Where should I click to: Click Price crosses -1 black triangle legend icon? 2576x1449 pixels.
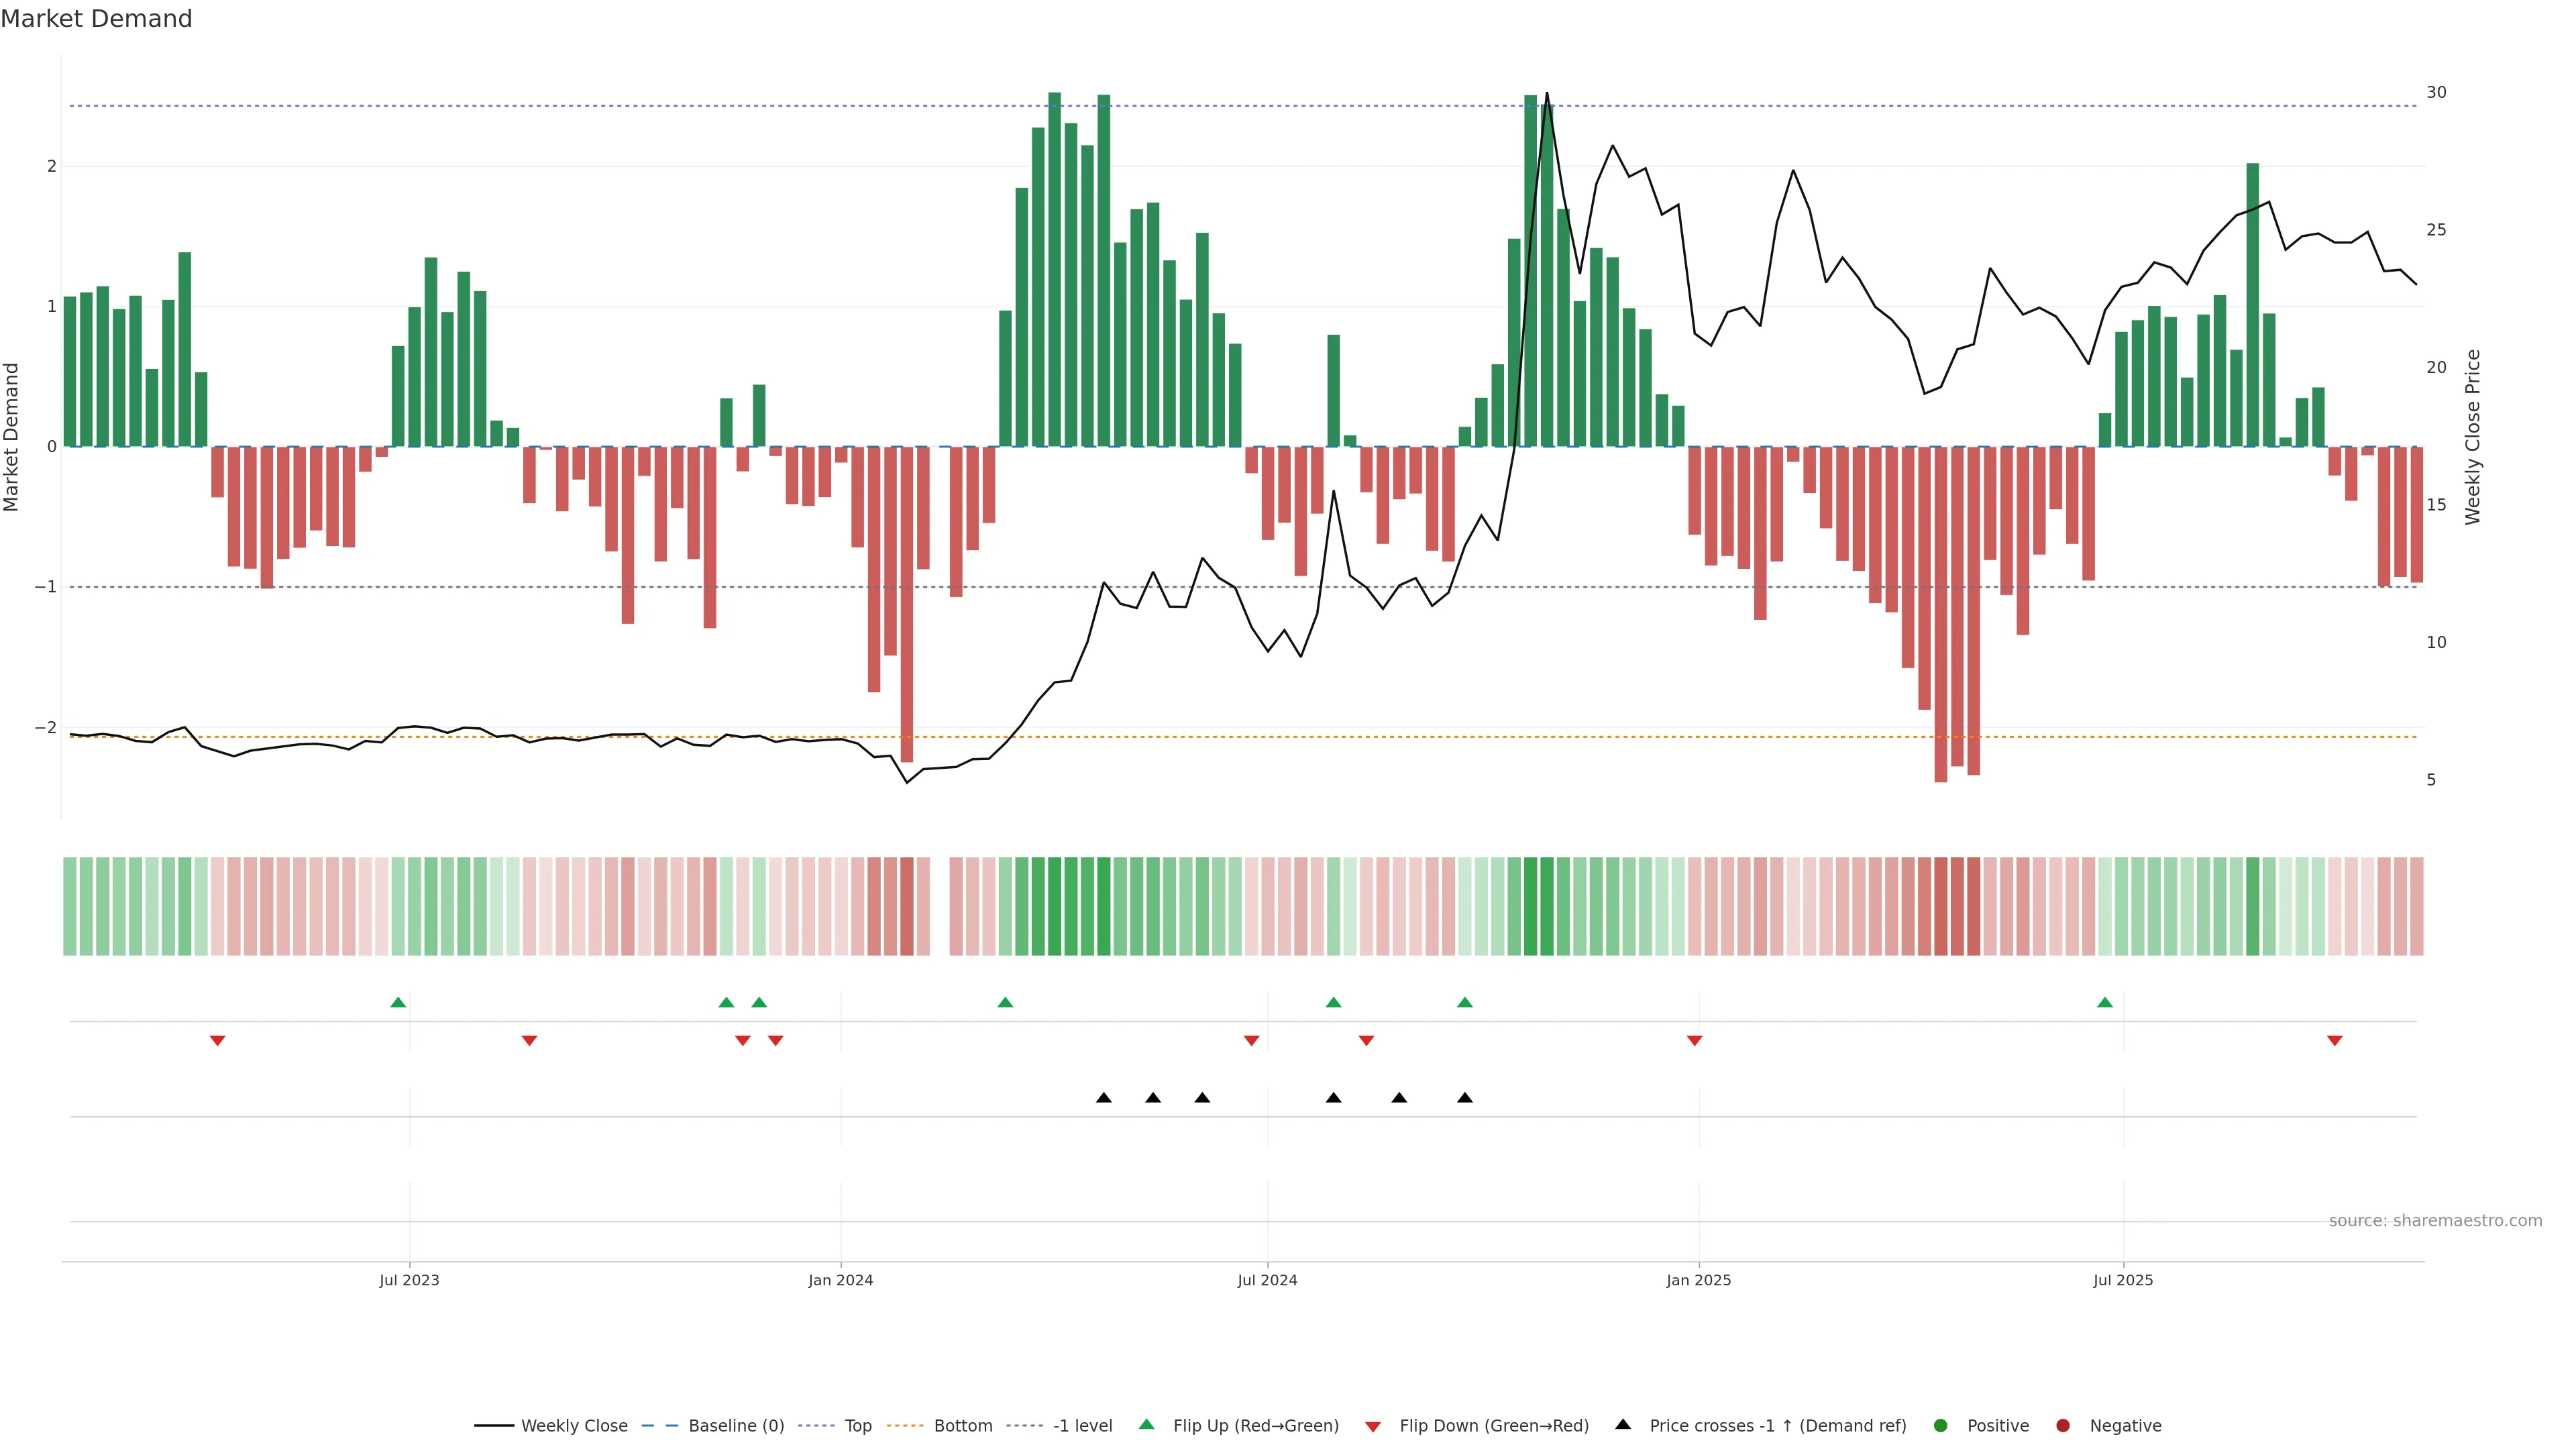tap(1623, 1425)
